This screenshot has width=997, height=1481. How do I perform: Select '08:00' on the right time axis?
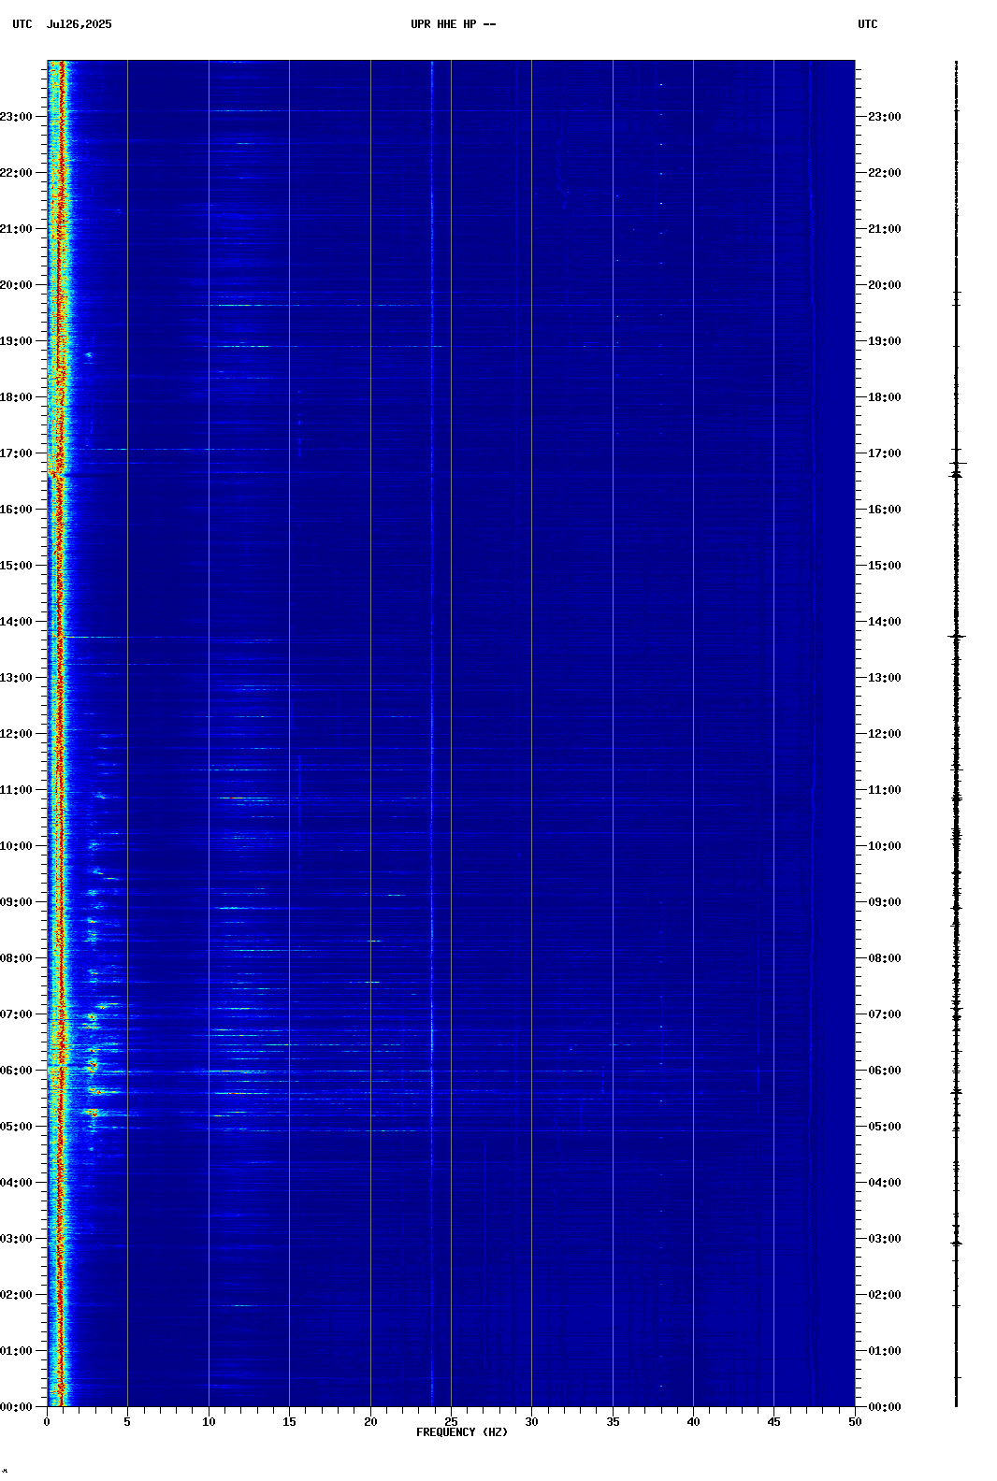coord(885,958)
